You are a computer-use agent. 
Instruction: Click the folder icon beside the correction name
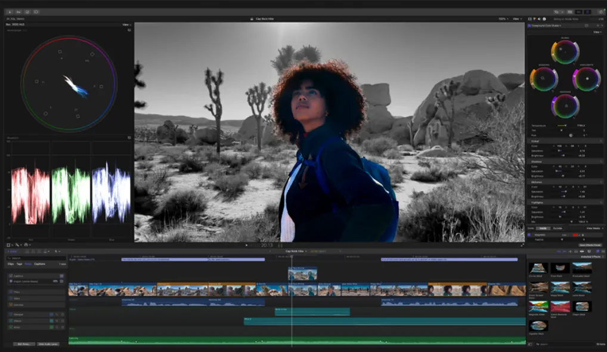[x=587, y=26]
